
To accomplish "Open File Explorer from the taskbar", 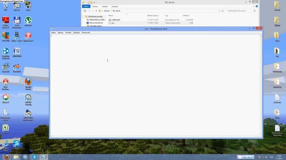I will click(16, 157).
